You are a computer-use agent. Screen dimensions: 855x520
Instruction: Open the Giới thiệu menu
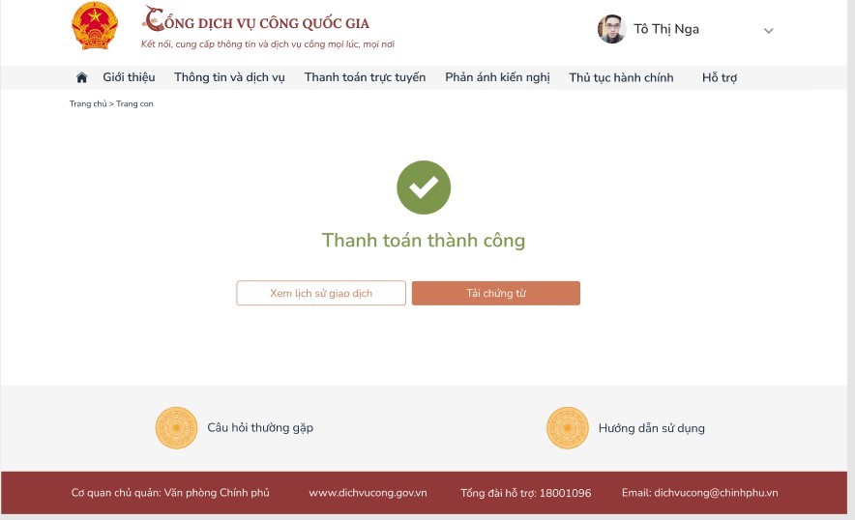click(x=129, y=77)
